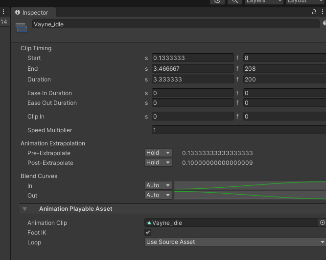Open the Post-Extrapolate Hold dropdown

[x=158, y=163]
